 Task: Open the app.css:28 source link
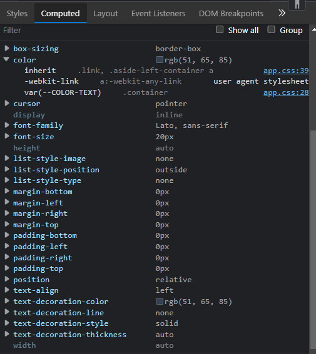(286, 92)
